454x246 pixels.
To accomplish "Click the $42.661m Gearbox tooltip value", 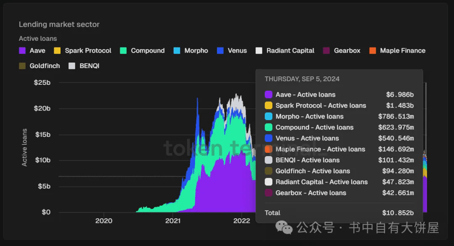I will tap(398, 193).
